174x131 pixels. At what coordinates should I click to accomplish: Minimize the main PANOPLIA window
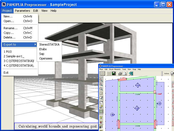[x=157, y=5]
